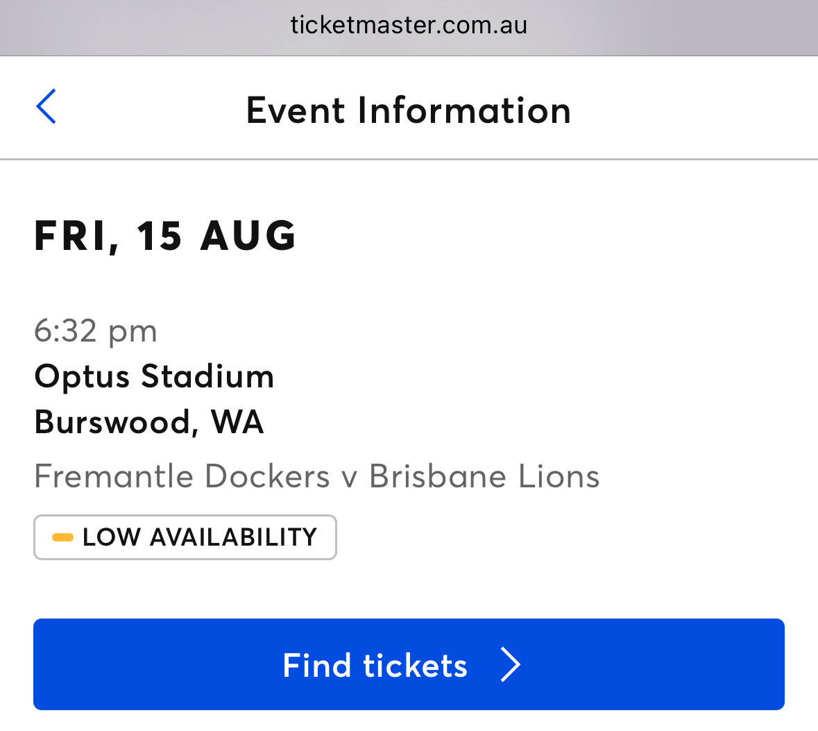
Task: Select the Event Information header title
Action: (x=409, y=110)
